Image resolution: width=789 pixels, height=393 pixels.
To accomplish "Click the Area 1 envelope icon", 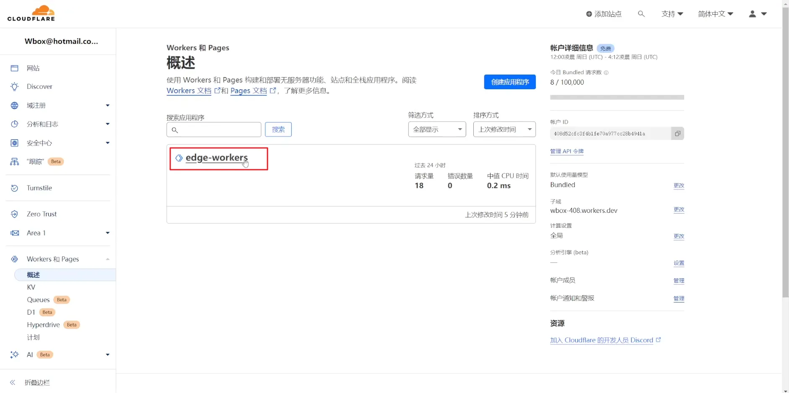I will coord(15,233).
